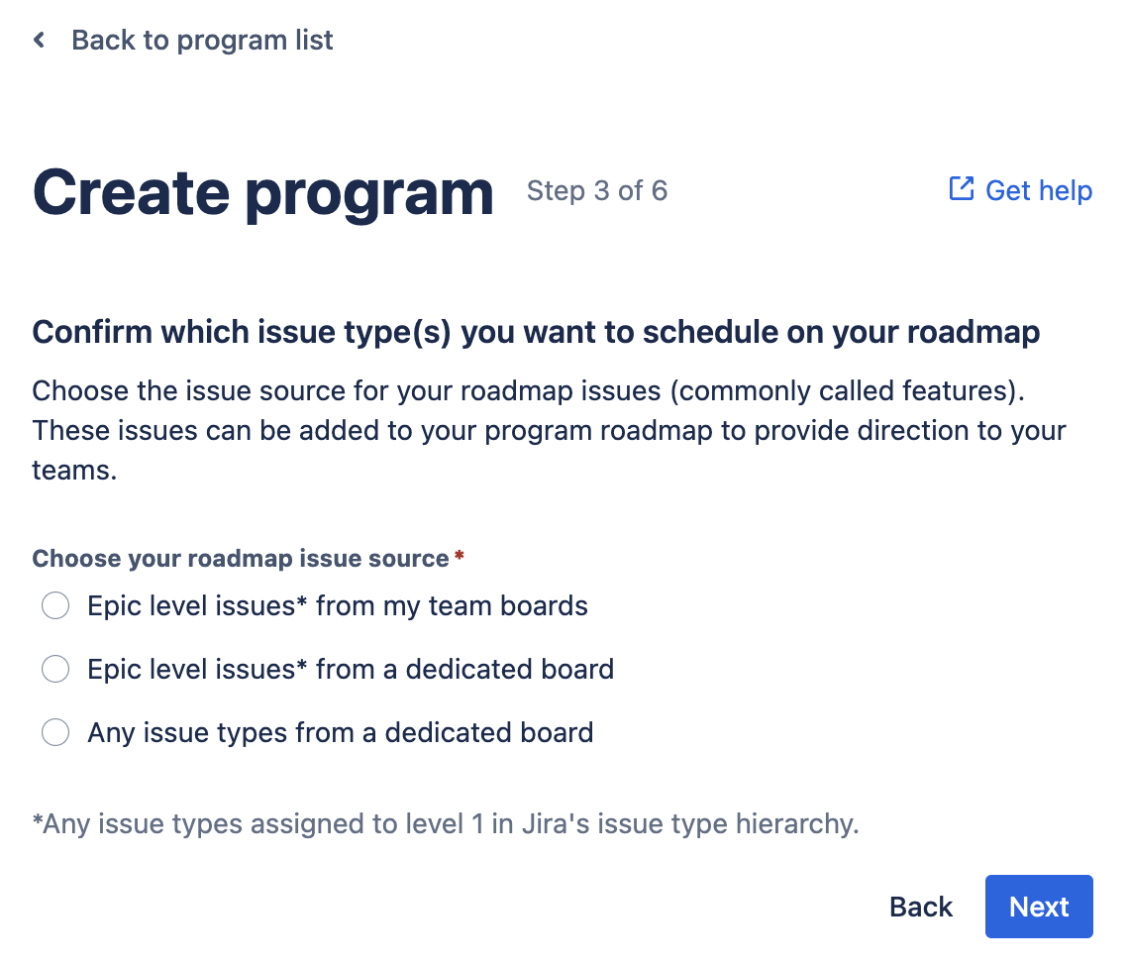
Task: Click the "Confirm which issue type(s)" section heading
Action: (536, 332)
